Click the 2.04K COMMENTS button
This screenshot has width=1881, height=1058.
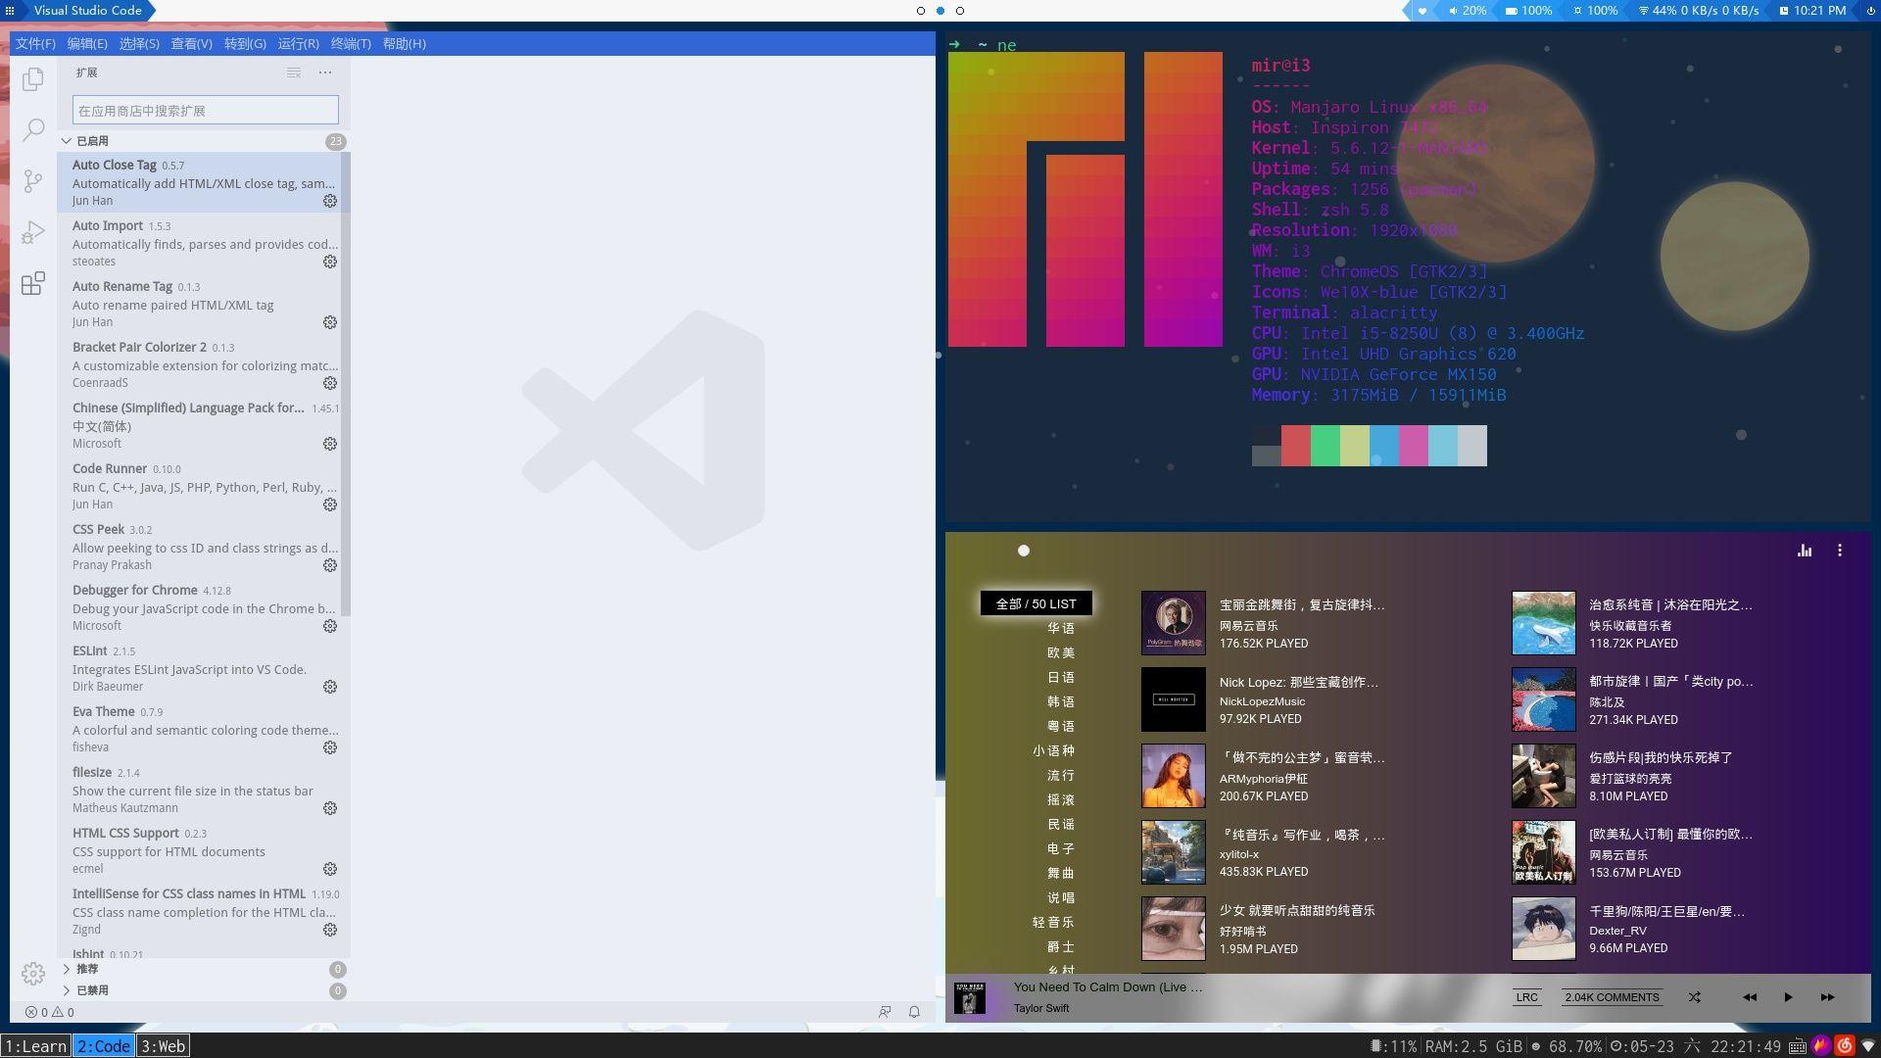click(1612, 997)
